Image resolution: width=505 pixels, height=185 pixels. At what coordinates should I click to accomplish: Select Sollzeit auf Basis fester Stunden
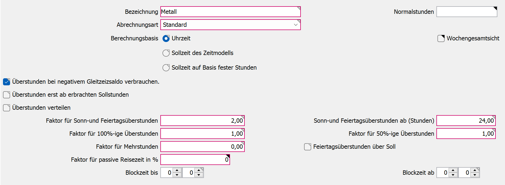166,68
